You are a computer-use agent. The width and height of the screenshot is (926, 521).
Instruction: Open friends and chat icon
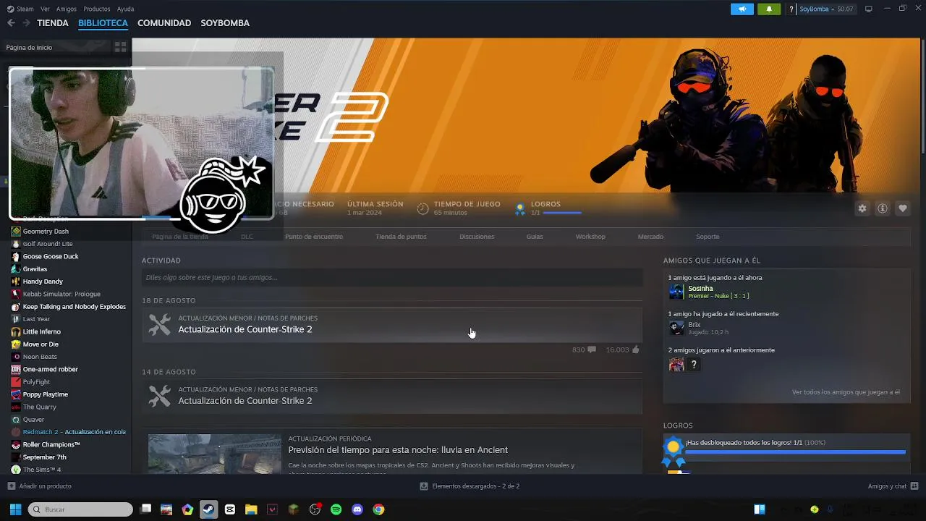click(x=914, y=486)
